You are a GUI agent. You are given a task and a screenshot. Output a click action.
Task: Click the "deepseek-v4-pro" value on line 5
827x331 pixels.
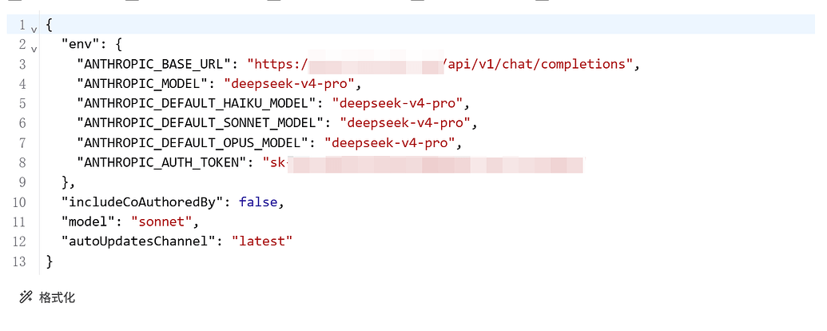[x=398, y=103]
